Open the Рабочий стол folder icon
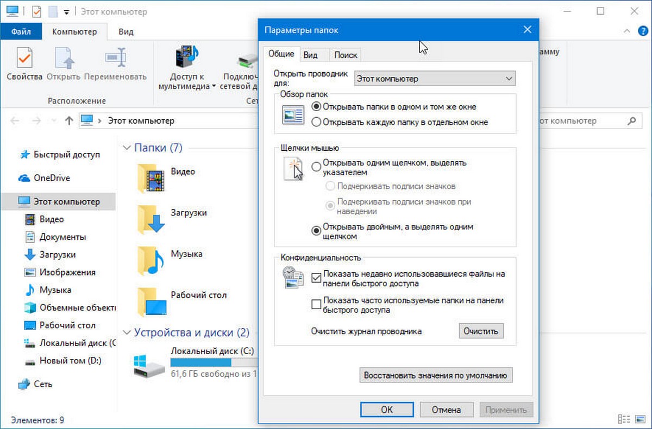 click(152, 302)
